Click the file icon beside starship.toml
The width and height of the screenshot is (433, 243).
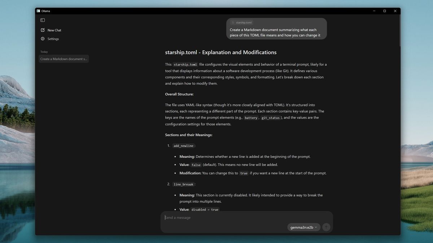233,22
